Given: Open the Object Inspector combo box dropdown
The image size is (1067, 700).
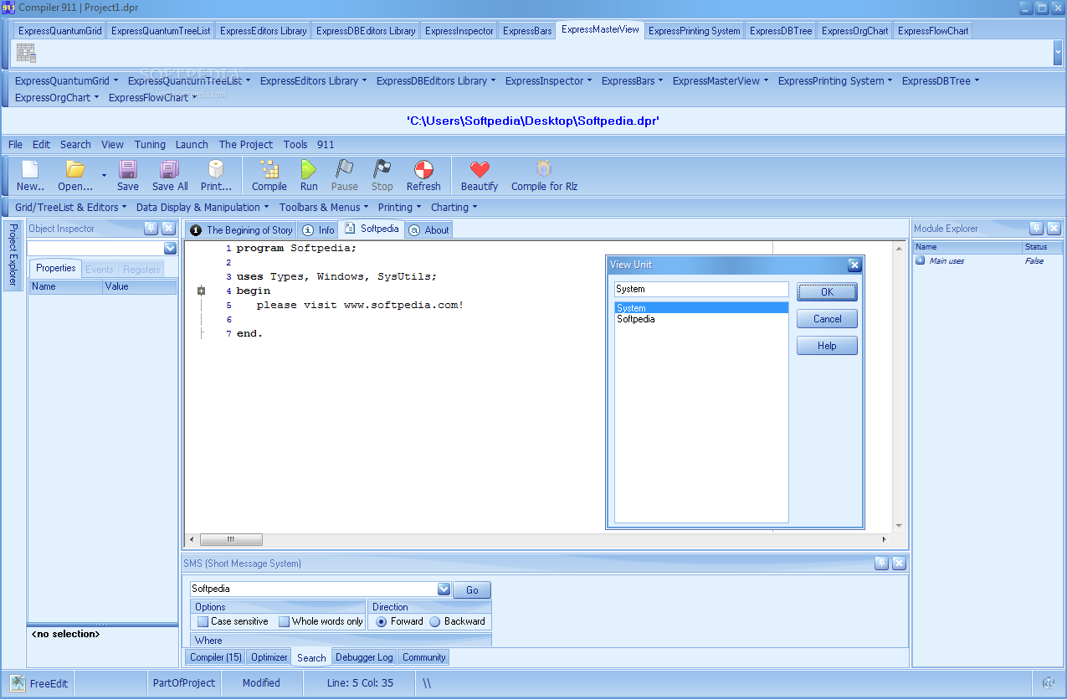Looking at the screenshot, I should coord(170,248).
